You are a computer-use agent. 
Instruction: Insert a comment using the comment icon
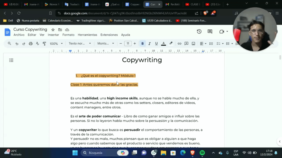click(186, 43)
